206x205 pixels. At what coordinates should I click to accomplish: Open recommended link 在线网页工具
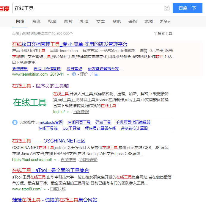[x=79, y=122]
